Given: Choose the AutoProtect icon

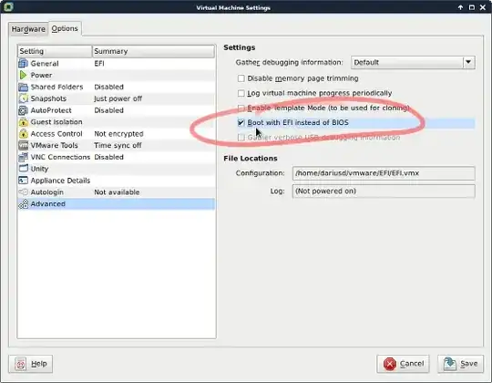Looking at the screenshot, I should (23, 110).
